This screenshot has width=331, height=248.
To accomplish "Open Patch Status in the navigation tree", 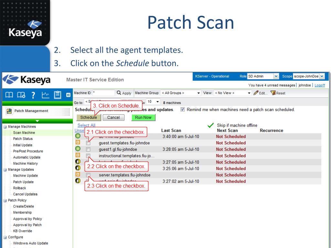I will [23, 139].
